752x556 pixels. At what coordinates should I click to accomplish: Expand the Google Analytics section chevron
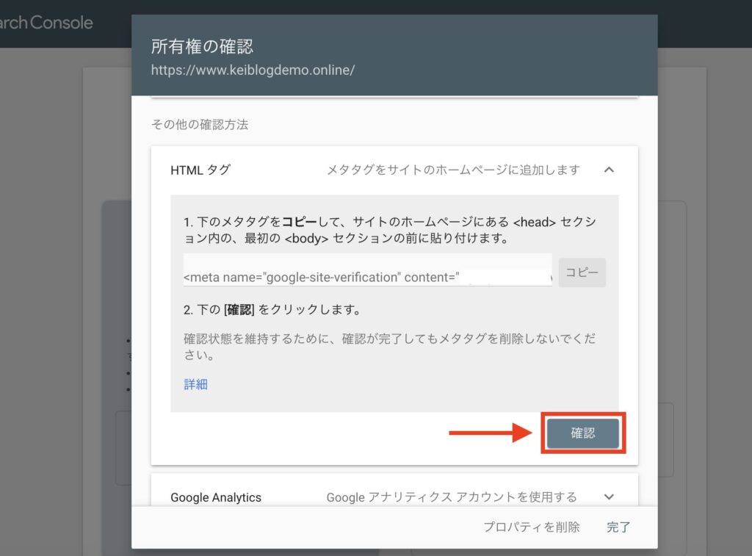608,497
